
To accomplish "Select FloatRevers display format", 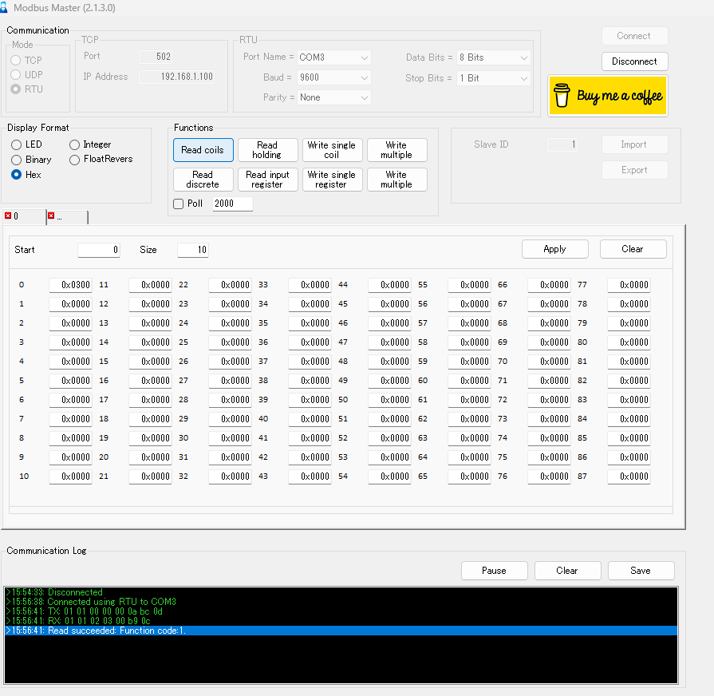I will pos(75,160).
